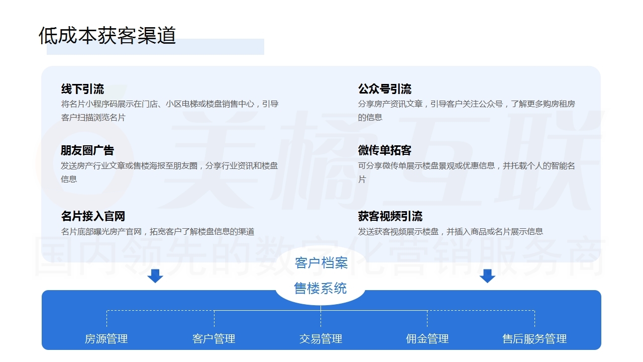
Task: Click 客户档案 text in the oval
Action: point(321,262)
